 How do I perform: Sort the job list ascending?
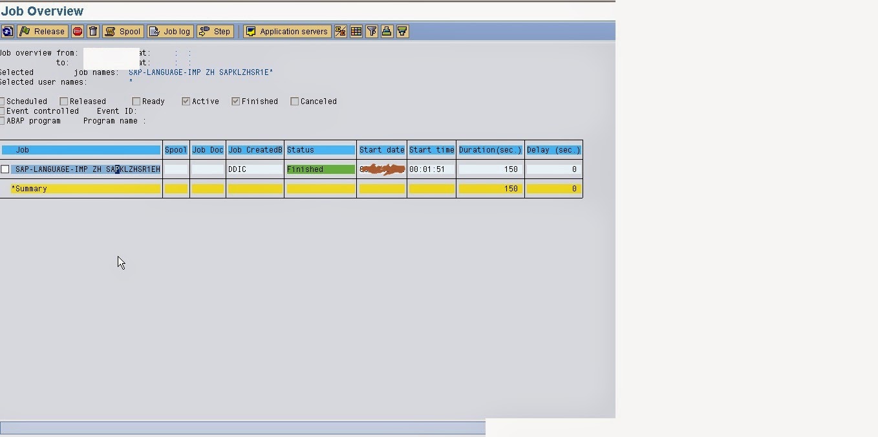coord(387,31)
